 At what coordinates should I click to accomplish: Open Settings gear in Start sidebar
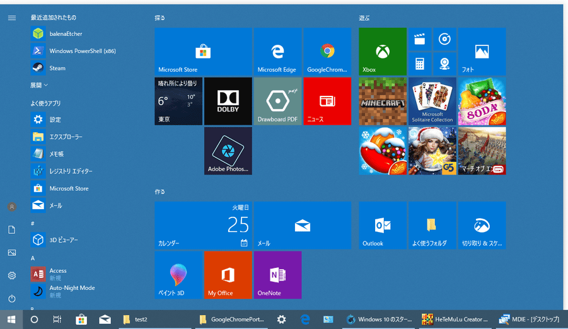tap(11, 275)
